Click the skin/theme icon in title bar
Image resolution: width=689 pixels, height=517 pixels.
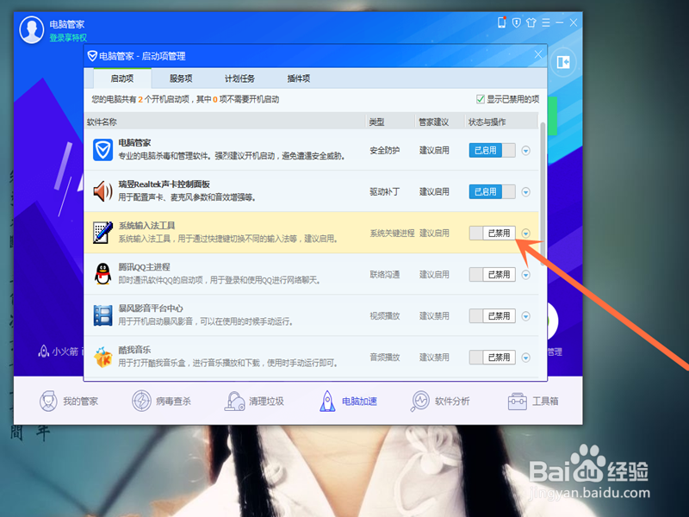click(531, 22)
